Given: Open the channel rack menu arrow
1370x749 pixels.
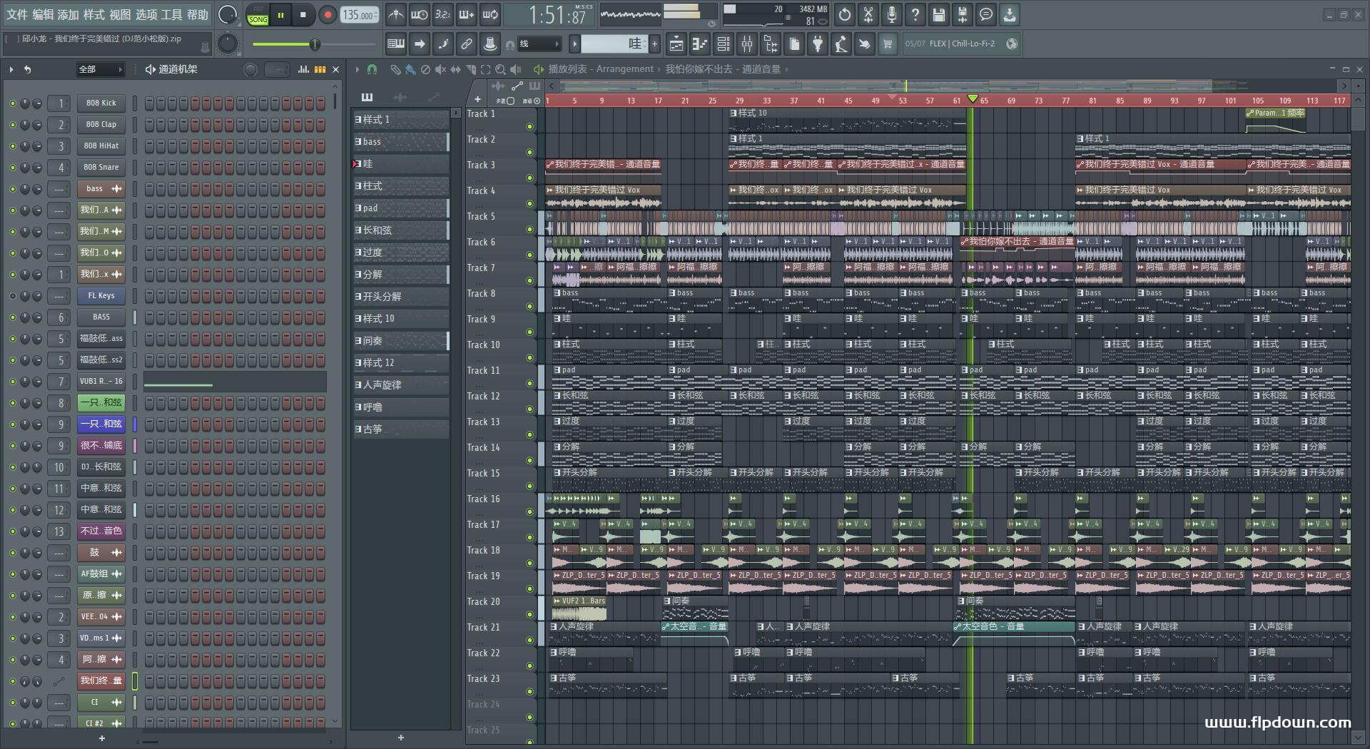Looking at the screenshot, I should [11, 69].
